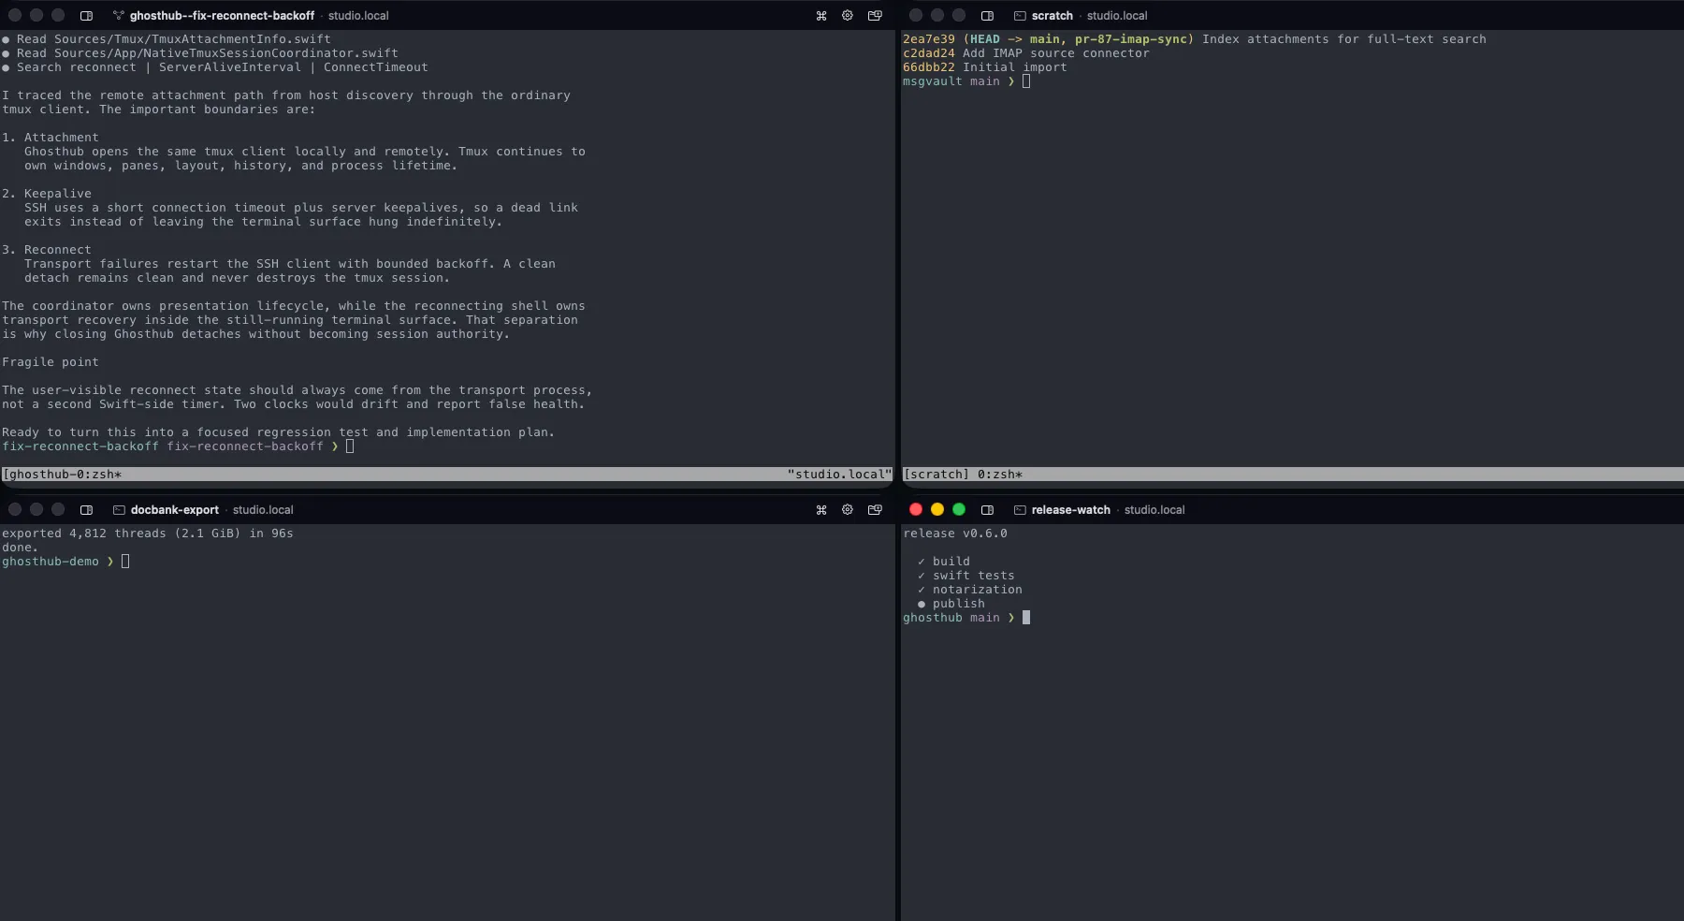Minimize release-watch window with yellow button
The width and height of the screenshot is (1684, 921).
pyautogui.click(x=937, y=509)
